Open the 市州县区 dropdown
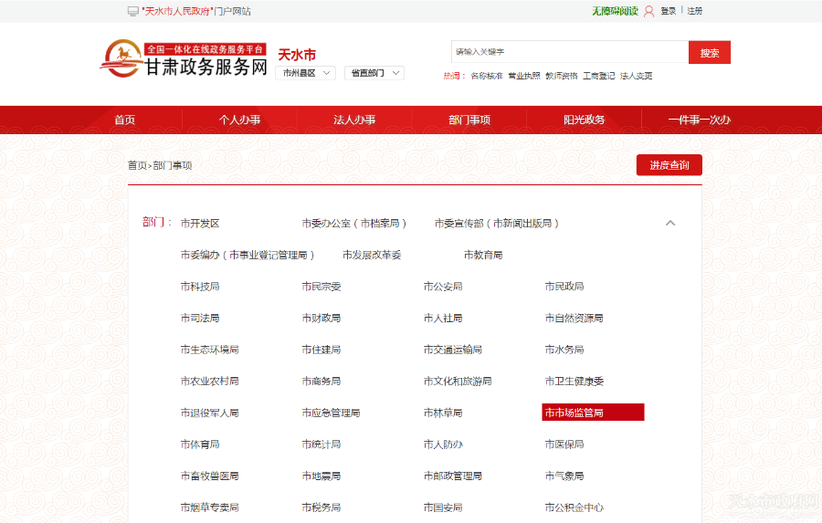Image resolution: width=822 pixels, height=523 pixels. pos(305,73)
